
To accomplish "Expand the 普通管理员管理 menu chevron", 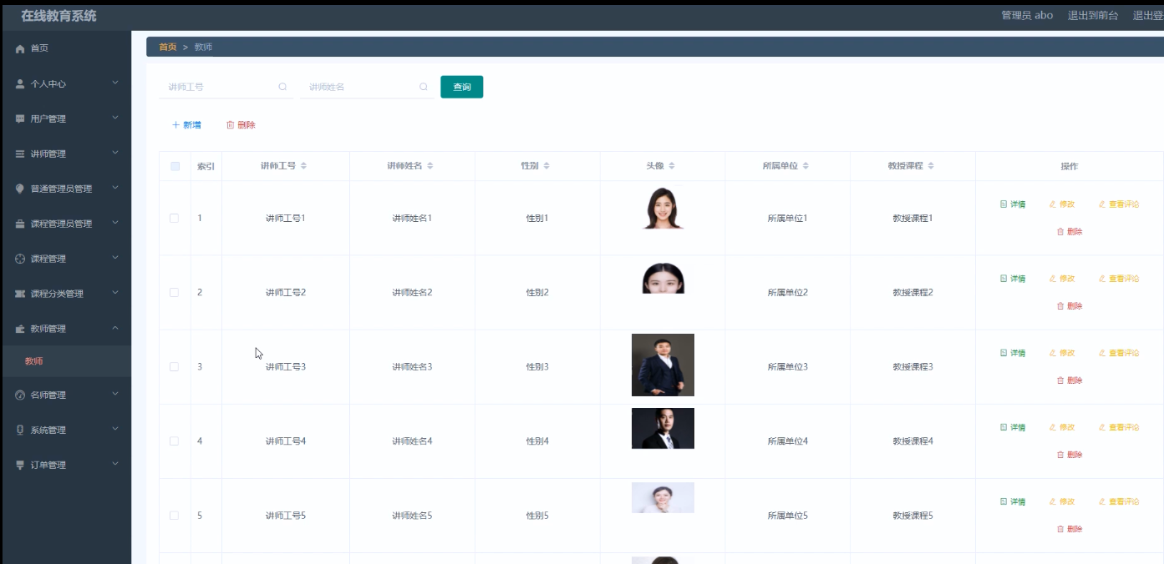I will pyautogui.click(x=115, y=189).
